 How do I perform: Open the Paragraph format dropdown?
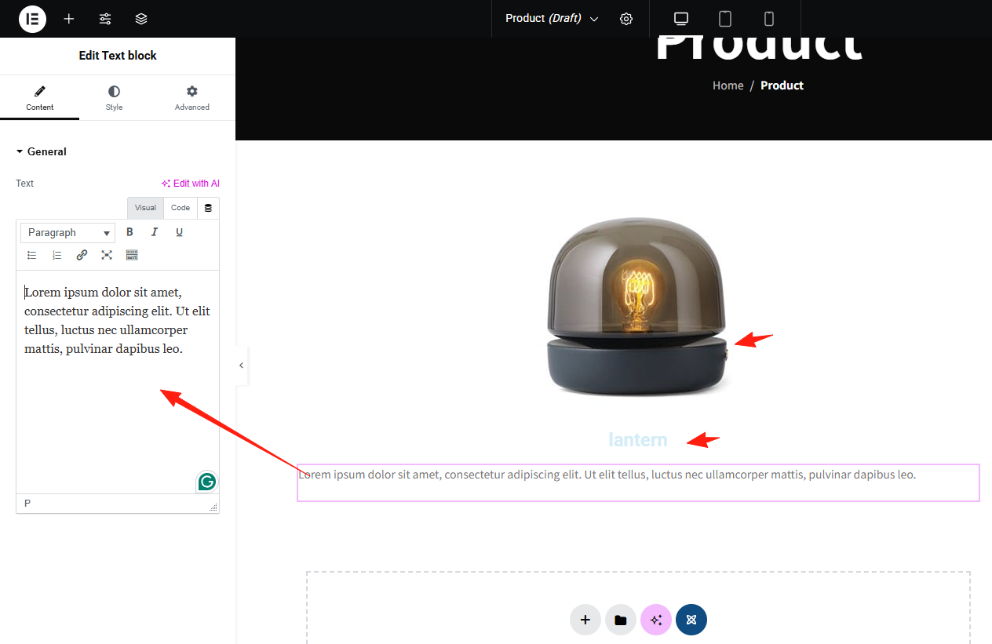(x=67, y=233)
